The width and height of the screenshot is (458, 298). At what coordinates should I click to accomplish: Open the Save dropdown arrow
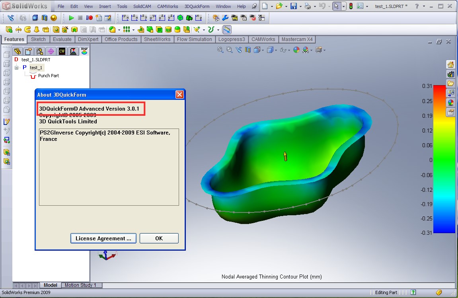300,6
